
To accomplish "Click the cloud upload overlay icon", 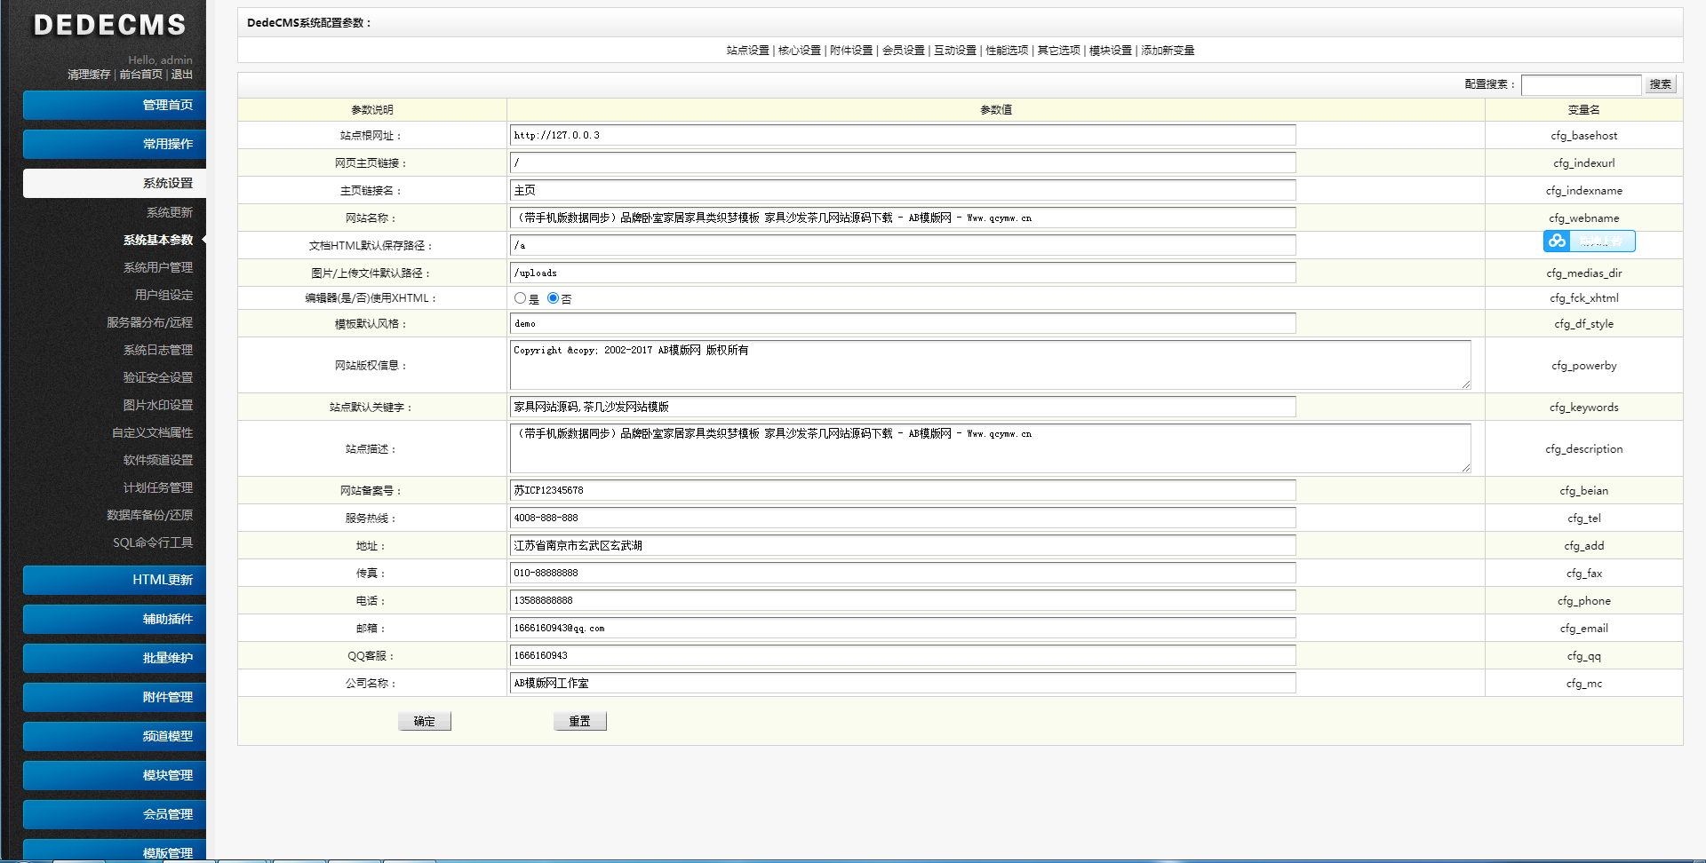I will [x=1557, y=241].
